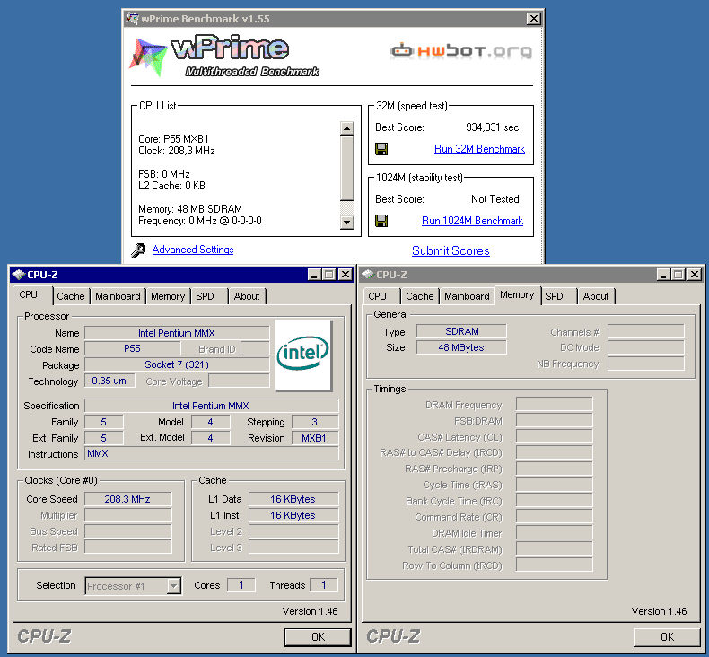Click the Intel logo in CPU-Z
This screenshot has width=709, height=657.
pyautogui.click(x=303, y=355)
